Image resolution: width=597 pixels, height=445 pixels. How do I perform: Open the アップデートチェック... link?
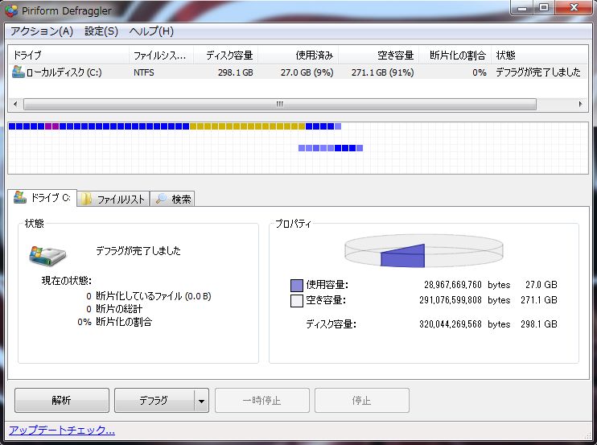(62, 431)
